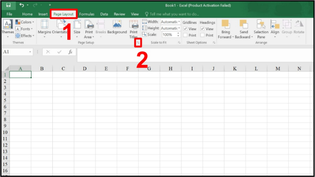Open the Page Layout tab

pyautogui.click(x=63, y=14)
